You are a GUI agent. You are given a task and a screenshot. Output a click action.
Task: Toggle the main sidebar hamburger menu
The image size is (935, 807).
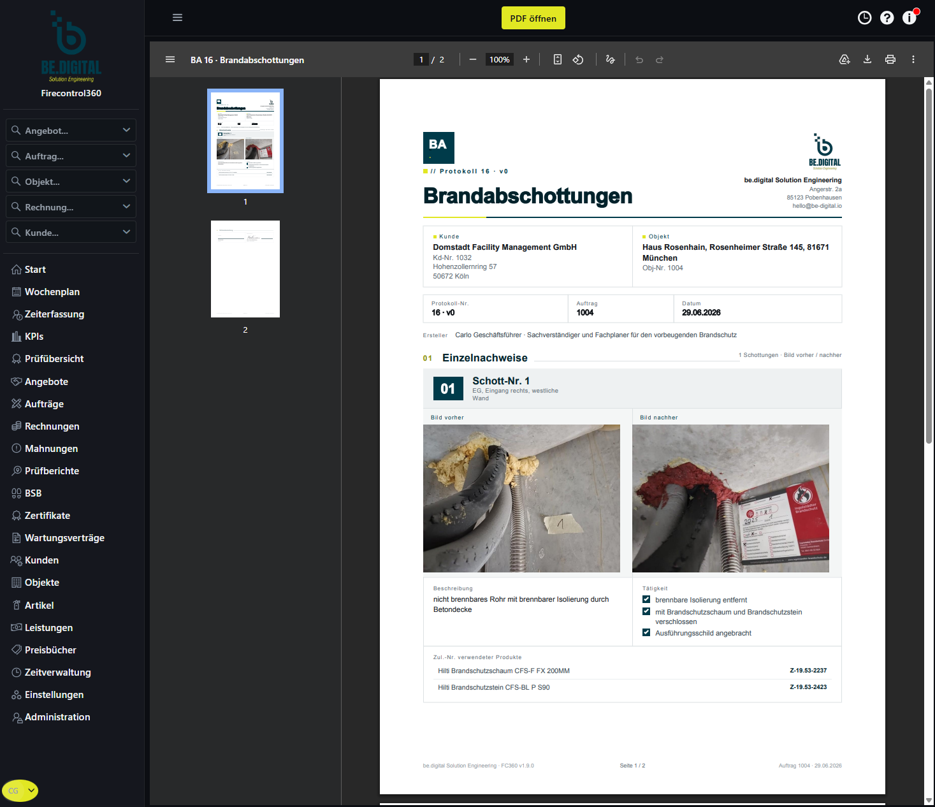click(x=177, y=18)
